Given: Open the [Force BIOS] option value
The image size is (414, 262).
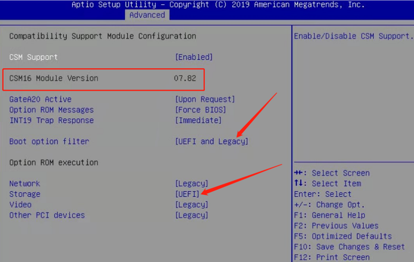Looking at the screenshot, I should tap(201, 110).
